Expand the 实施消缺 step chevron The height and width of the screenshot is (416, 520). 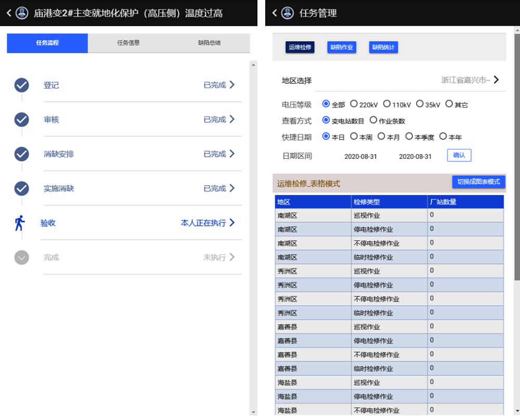click(x=232, y=188)
